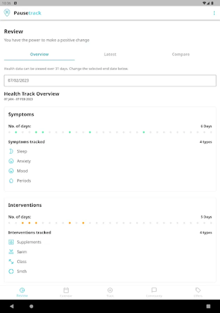The height and width of the screenshot is (313, 220).
Task: Switch to the Compare tab
Action: point(181,54)
